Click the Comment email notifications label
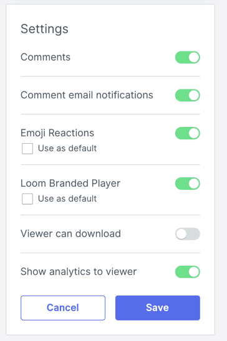The width and height of the screenshot is (227, 341). tap(87, 95)
